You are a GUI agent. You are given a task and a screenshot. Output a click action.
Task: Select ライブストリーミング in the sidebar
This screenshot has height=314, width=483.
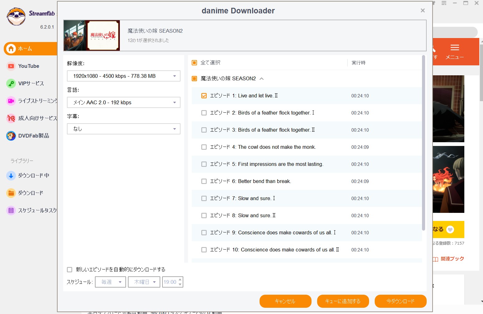pos(38,101)
